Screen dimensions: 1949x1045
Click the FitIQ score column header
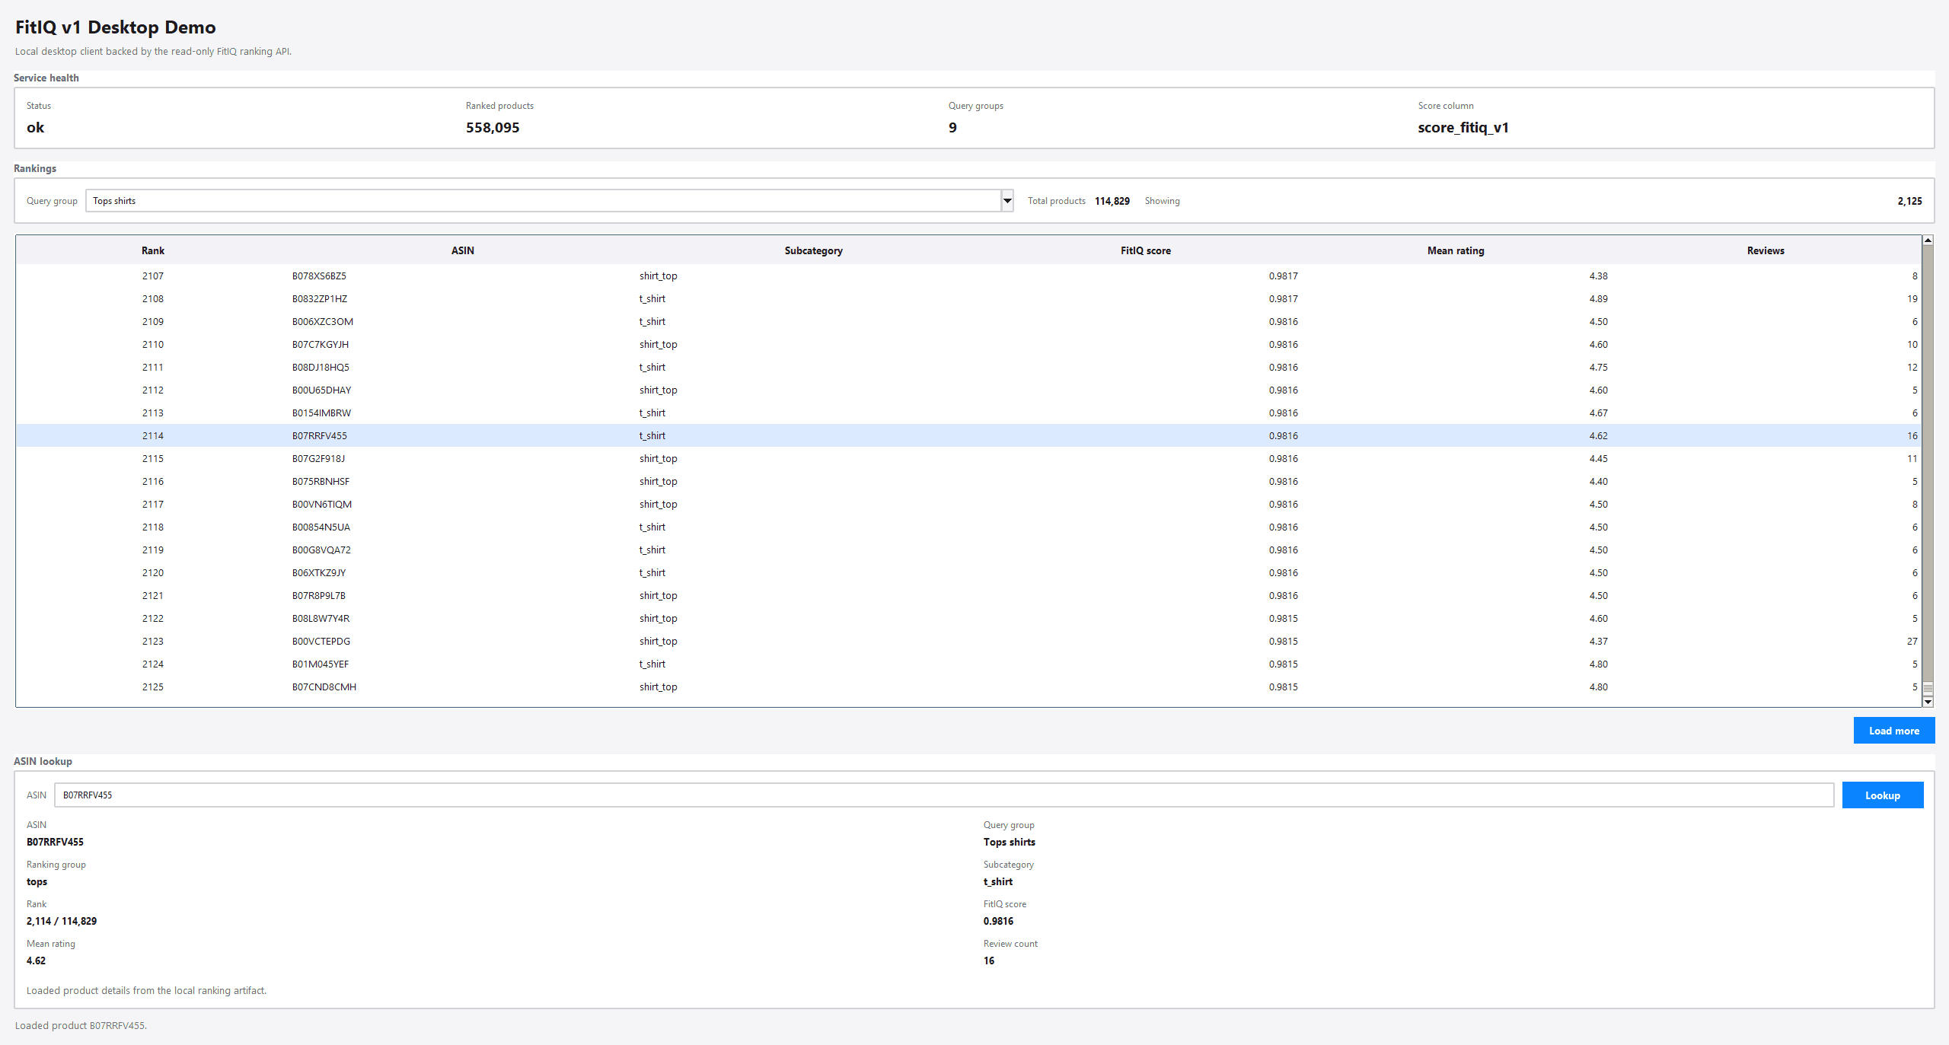pos(1145,250)
